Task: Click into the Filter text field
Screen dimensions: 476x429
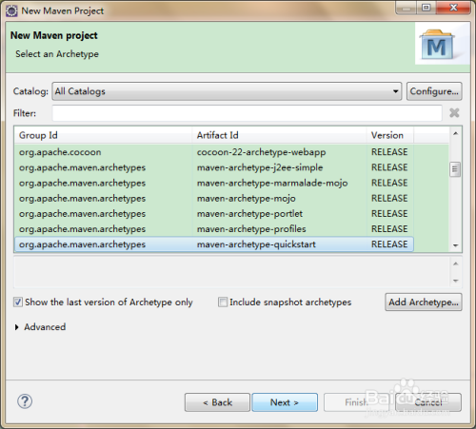Action: coord(247,113)
